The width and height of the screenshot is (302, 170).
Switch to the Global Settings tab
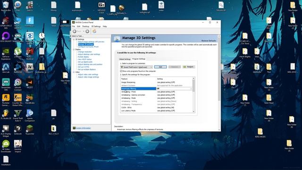125,59
